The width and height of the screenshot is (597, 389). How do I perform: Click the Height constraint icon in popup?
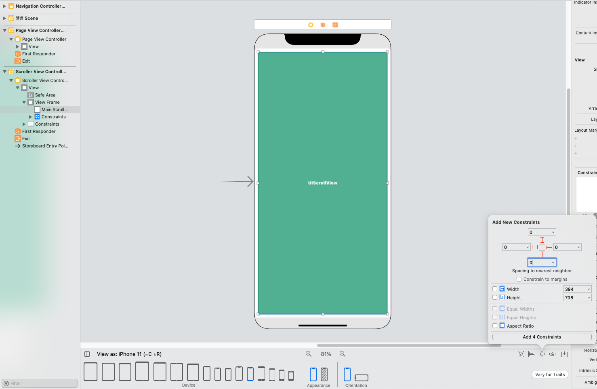(x=502, y=297)
